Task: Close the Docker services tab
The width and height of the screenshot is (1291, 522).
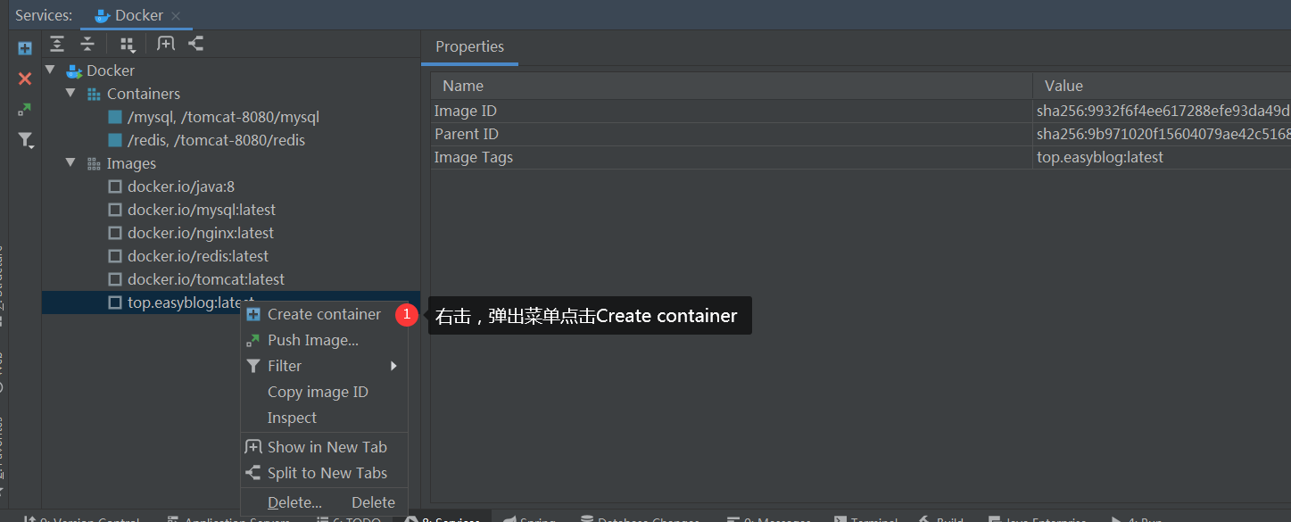Action: pos(176,16)
